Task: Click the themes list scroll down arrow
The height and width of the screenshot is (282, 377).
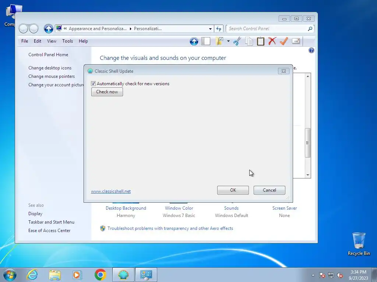Action: coord(308,175)
